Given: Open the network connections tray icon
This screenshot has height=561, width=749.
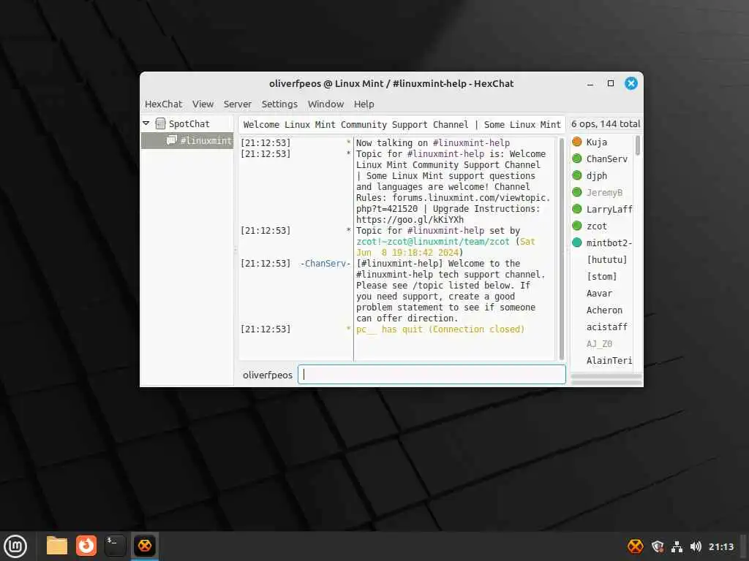Looking at the screenshot, I should 677,546.
